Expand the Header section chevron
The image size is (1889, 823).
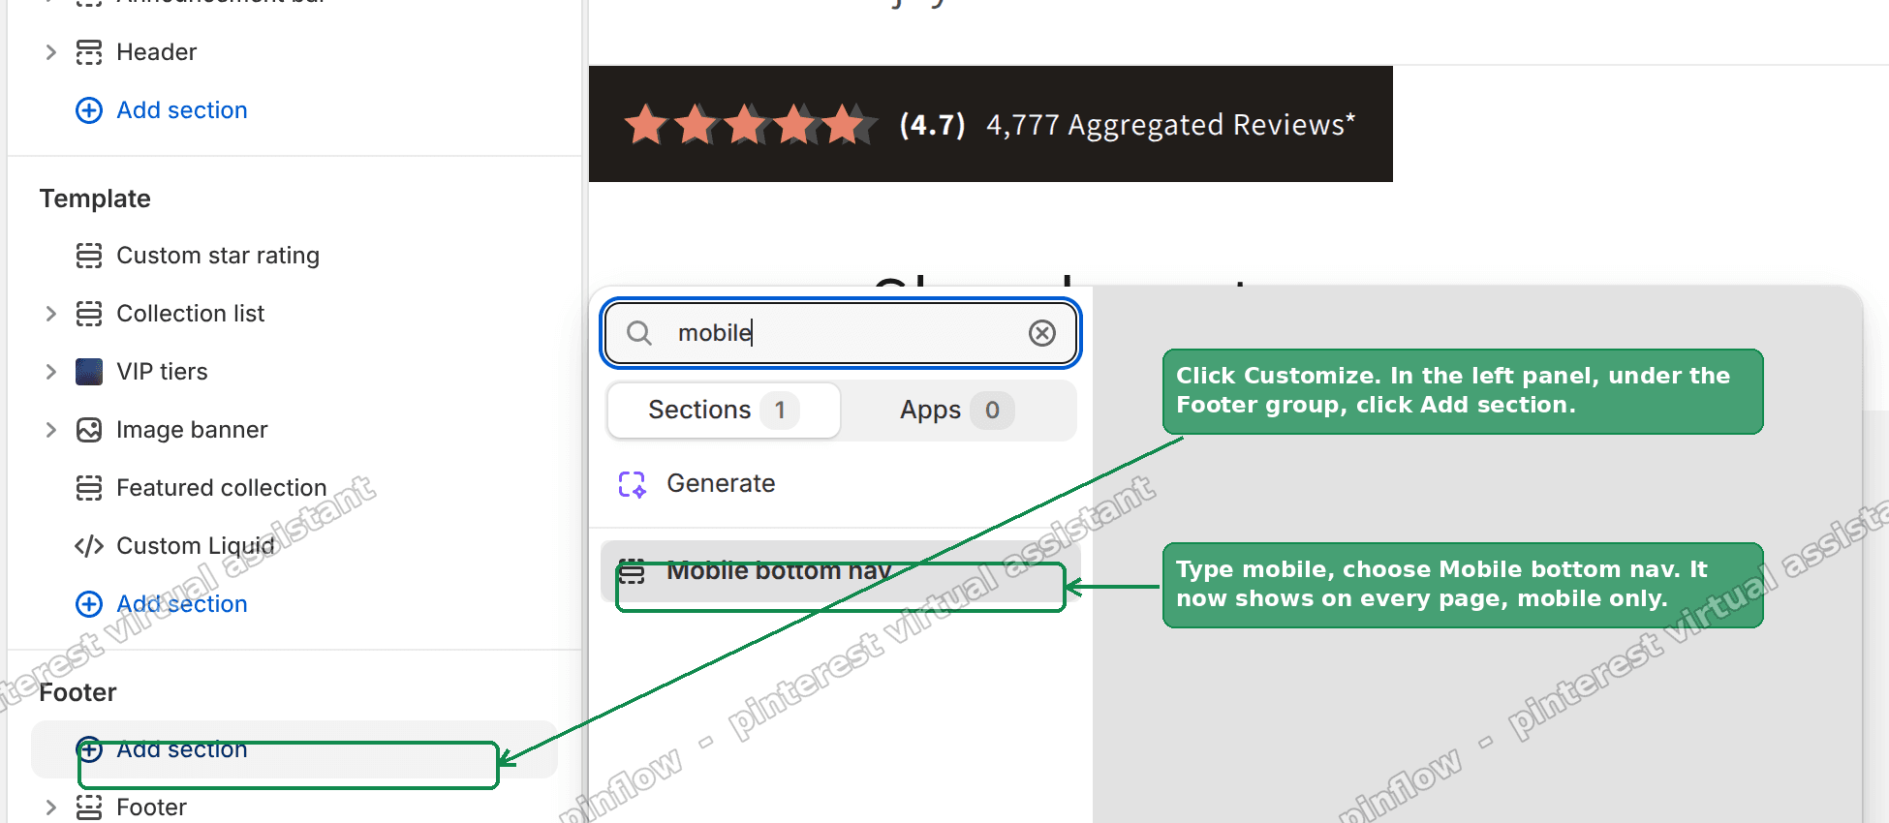pos(51,52)
